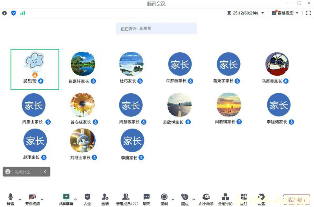Click 苏欣悦家长 microphone icon
This screenshot has width=314, height=207.
188,122
